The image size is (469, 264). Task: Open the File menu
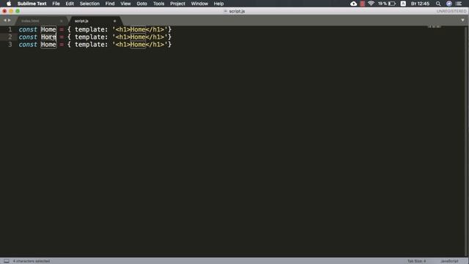pyautogui.click(x=56, y=4)
